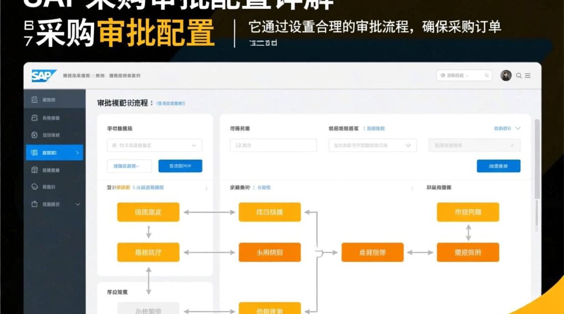Expand the approval condition dropdown in the left panel
This screenshot has width=564, height=314.
[x=194, y=145]
